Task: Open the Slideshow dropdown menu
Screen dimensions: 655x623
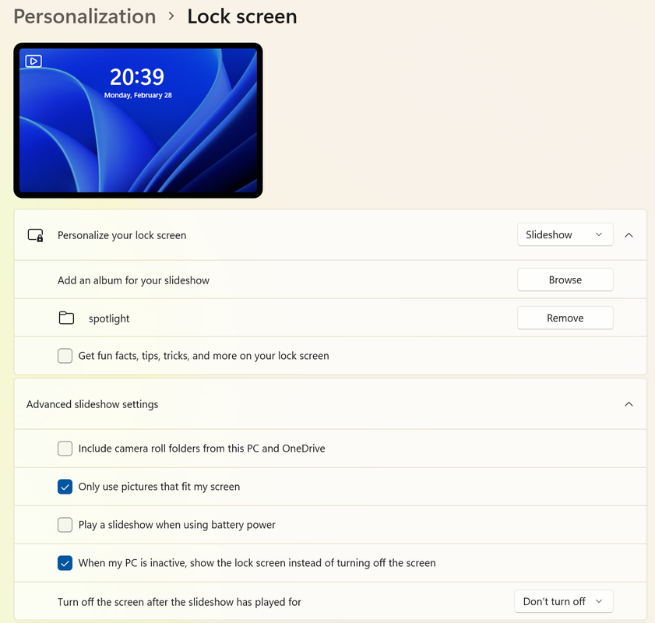Action: click(565, 234)
